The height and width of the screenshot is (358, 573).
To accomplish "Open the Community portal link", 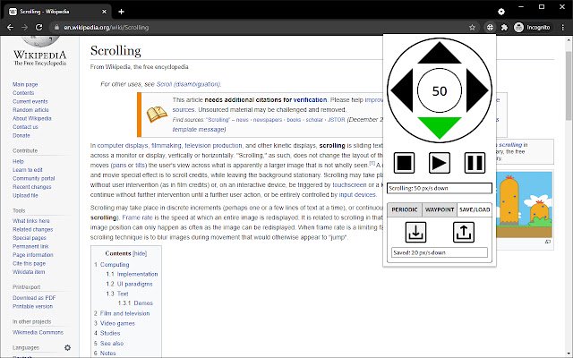I will [34, 179].
